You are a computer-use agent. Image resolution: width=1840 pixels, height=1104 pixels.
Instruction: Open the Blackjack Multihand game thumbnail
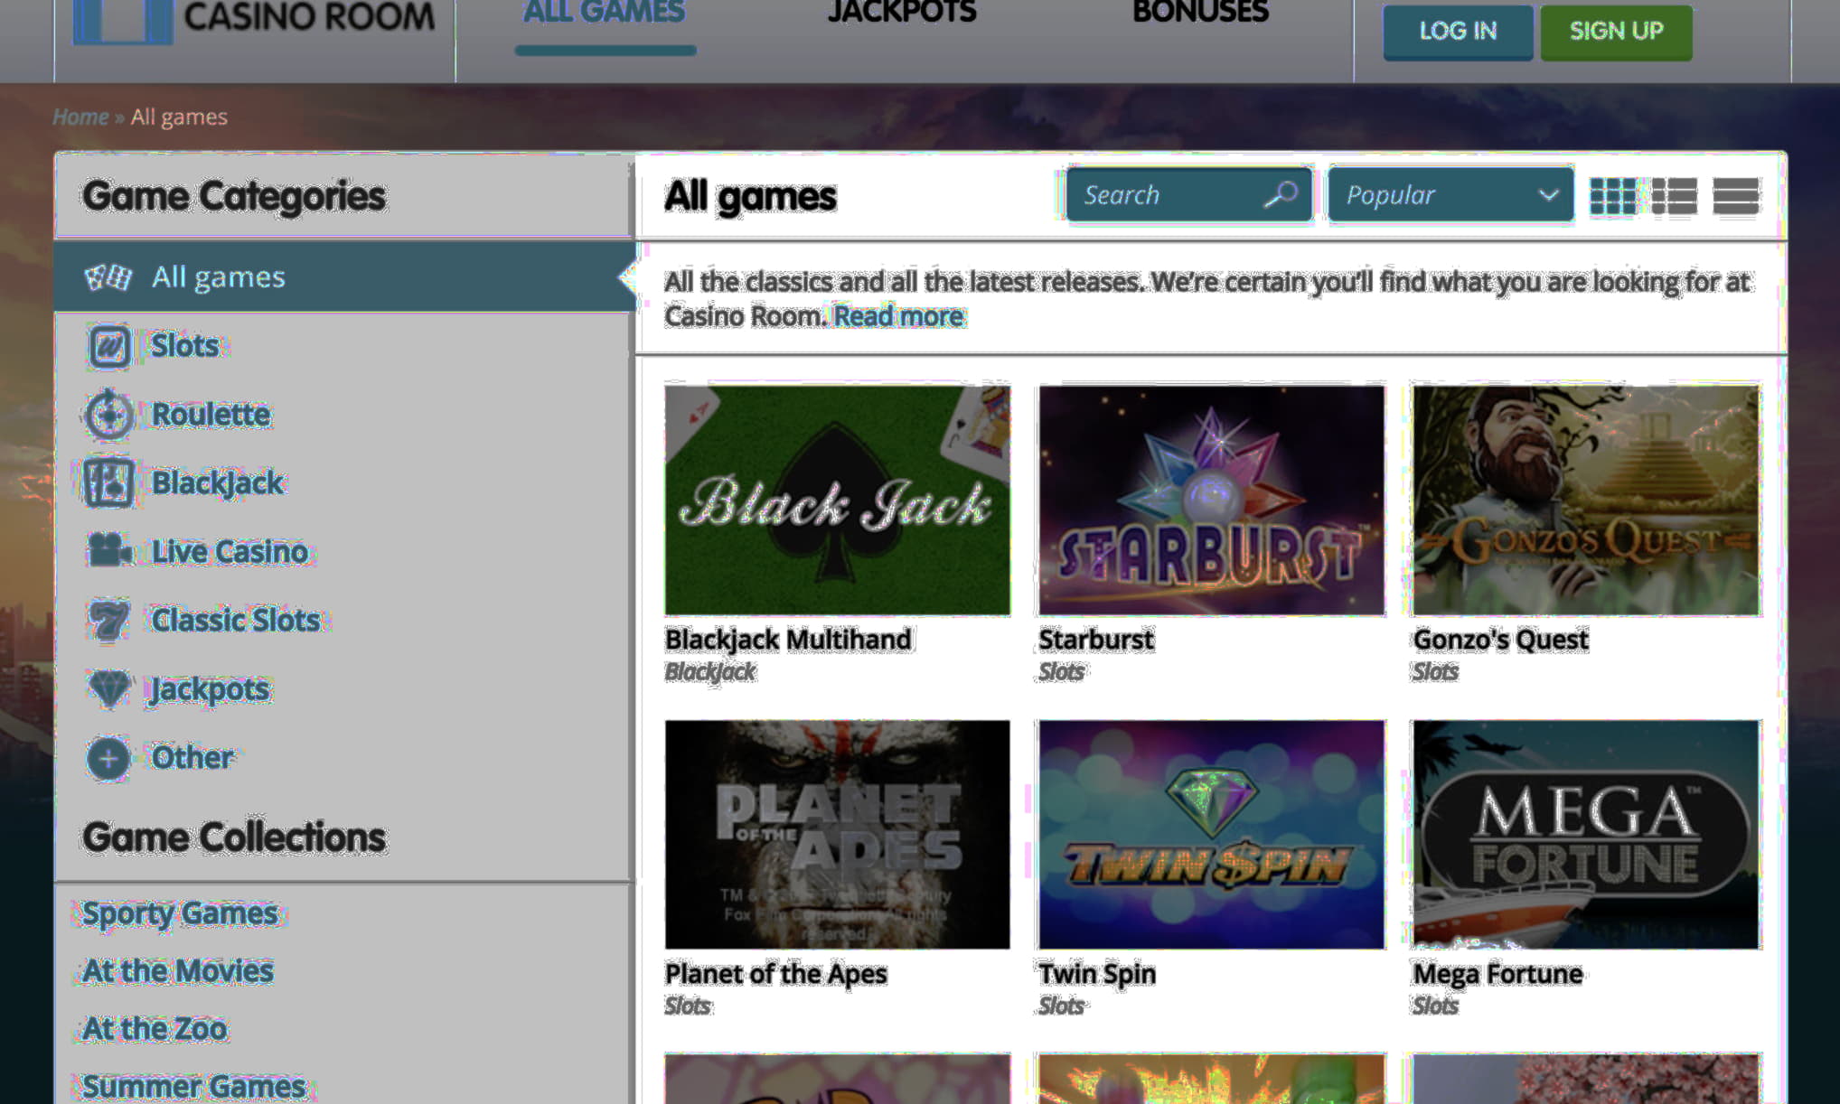tap(837, 501)
